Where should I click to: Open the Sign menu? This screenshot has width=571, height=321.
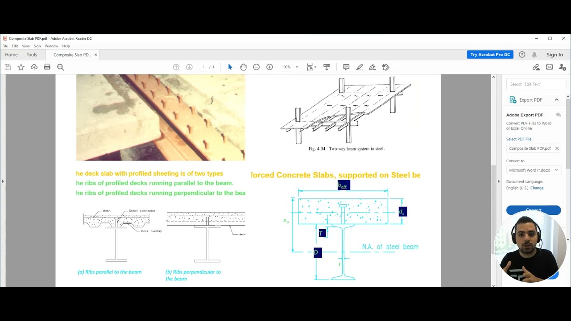tap(37, 46)
